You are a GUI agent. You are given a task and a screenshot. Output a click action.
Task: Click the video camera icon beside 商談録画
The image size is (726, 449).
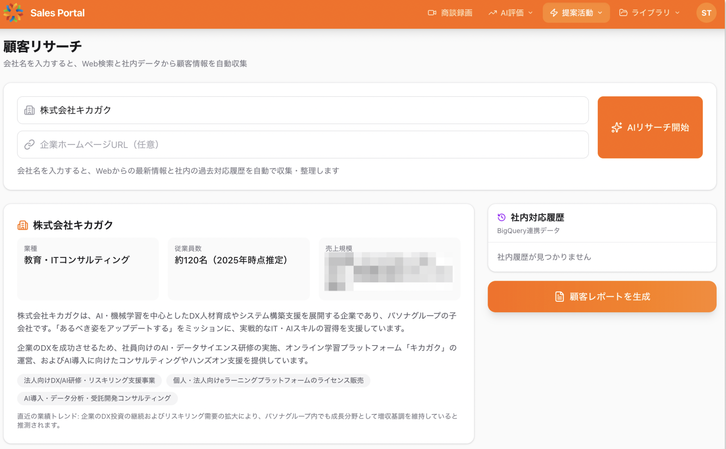[x=432, y=13]
